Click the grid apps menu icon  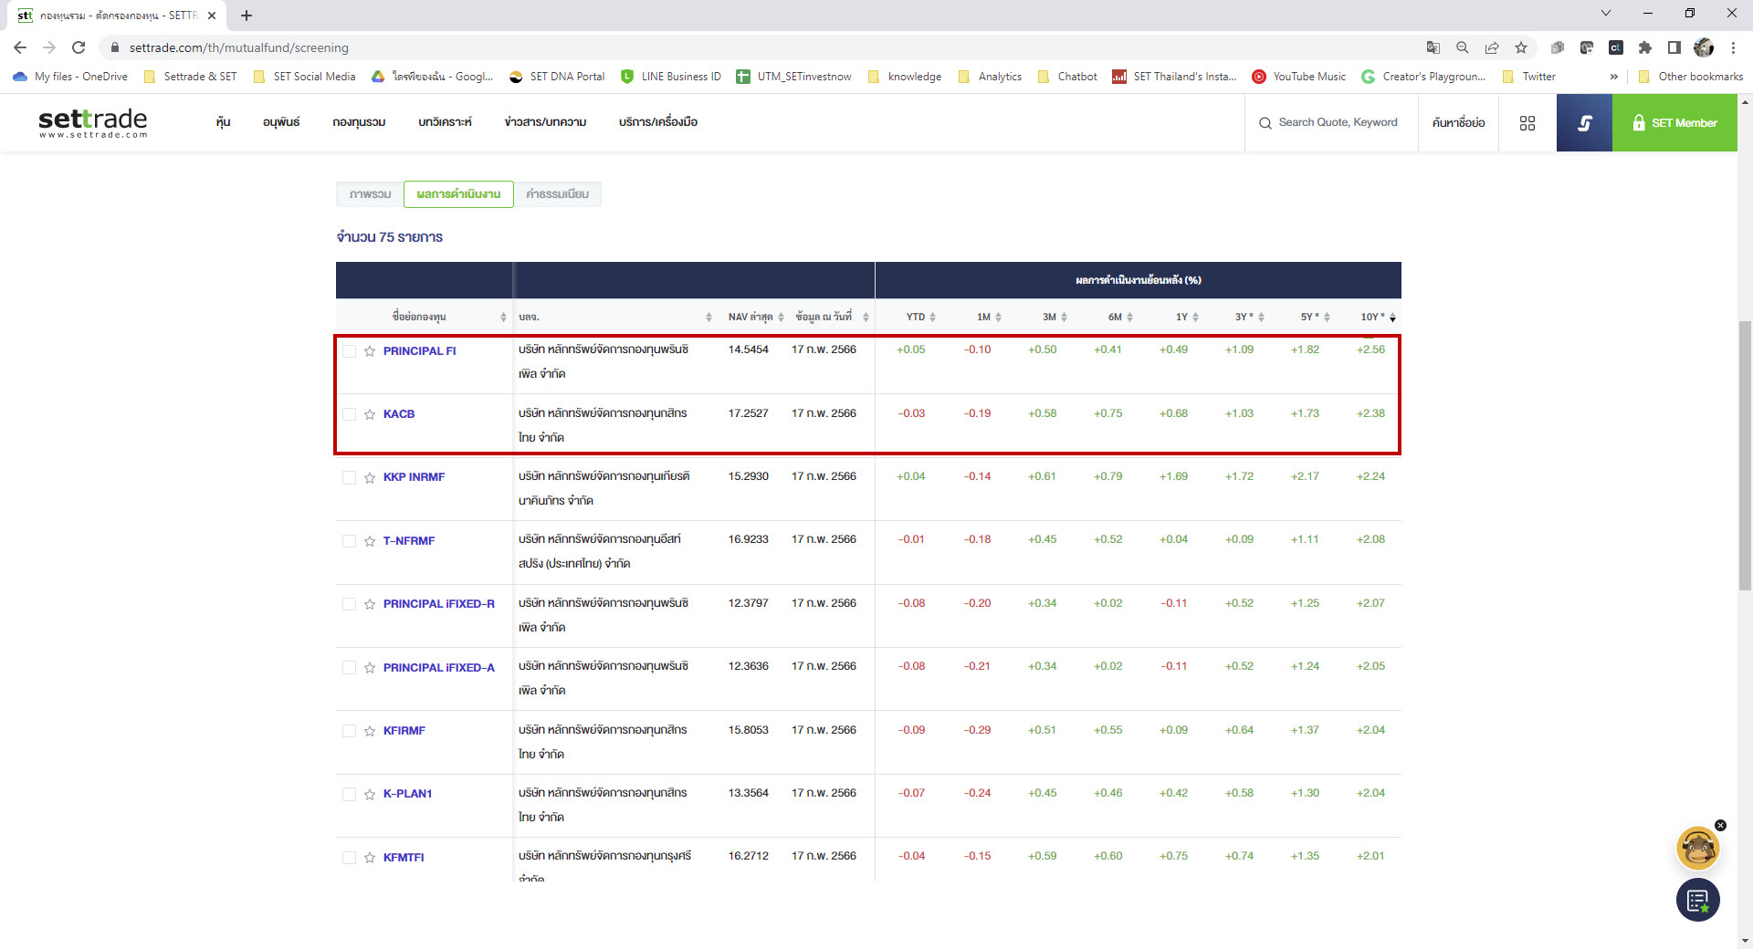coord(1527,123)
